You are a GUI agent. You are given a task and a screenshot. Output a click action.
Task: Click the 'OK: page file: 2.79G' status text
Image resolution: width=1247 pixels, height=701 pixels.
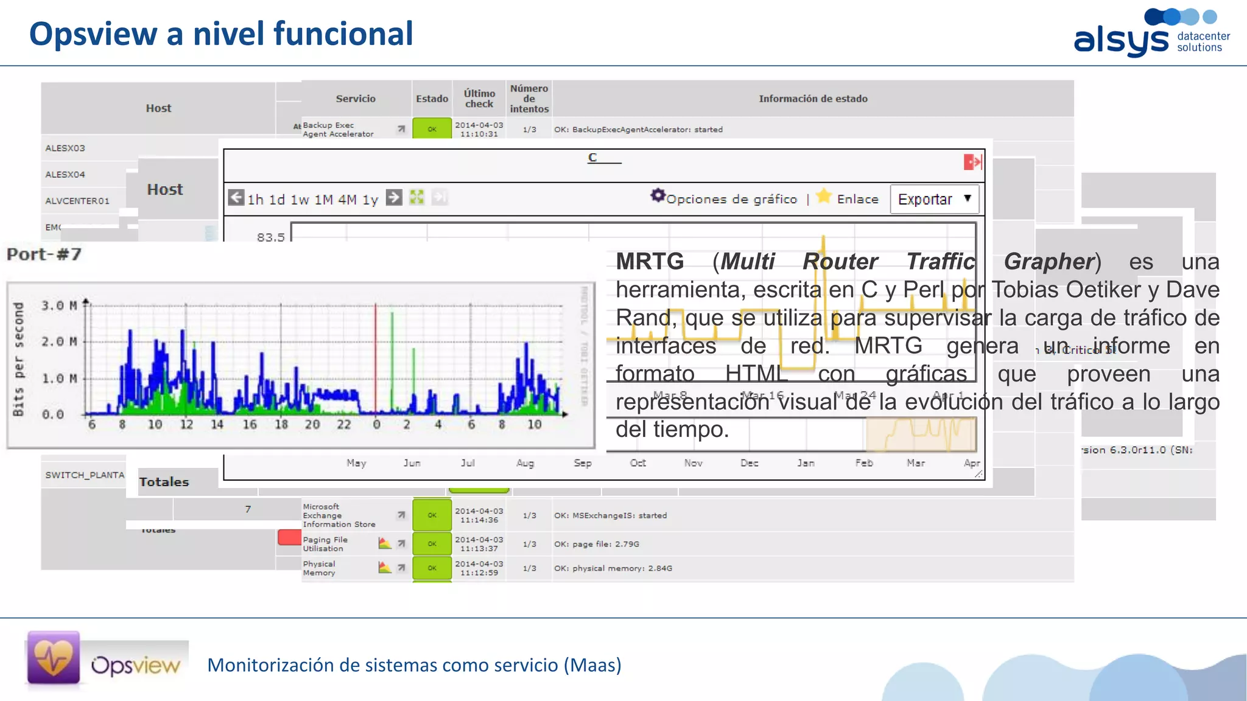[597, 544]
